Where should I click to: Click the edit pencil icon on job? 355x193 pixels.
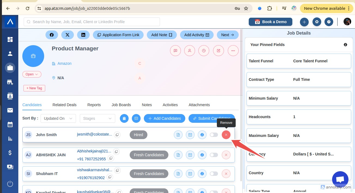[x=219, y=51]
